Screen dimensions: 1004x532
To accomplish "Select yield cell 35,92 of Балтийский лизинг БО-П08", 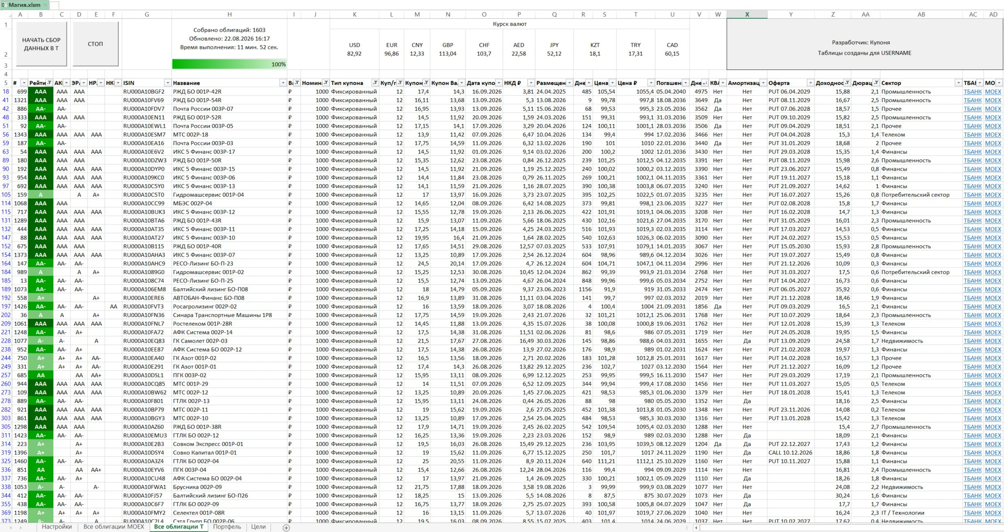I will (833, 289).
